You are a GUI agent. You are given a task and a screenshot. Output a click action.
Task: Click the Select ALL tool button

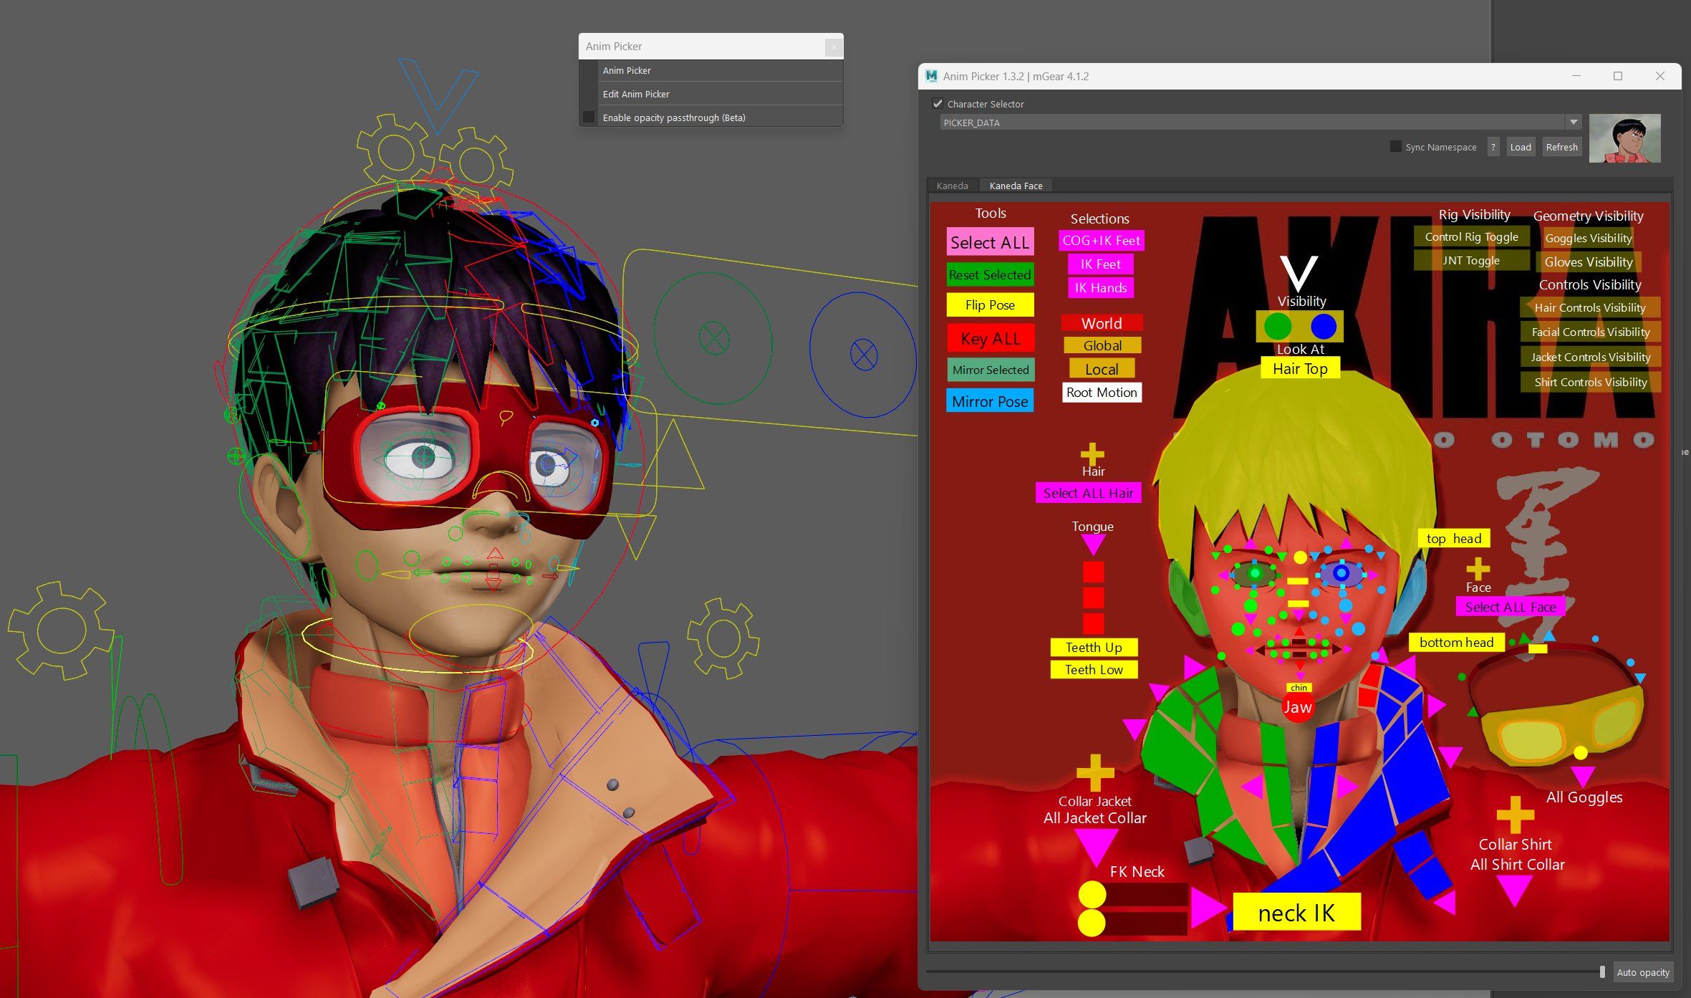tap(990, 243)
